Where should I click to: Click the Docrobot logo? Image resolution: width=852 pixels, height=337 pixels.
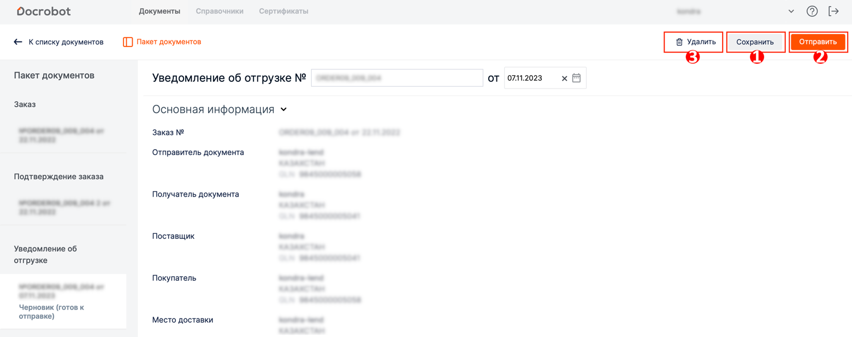tap(44, 11)
